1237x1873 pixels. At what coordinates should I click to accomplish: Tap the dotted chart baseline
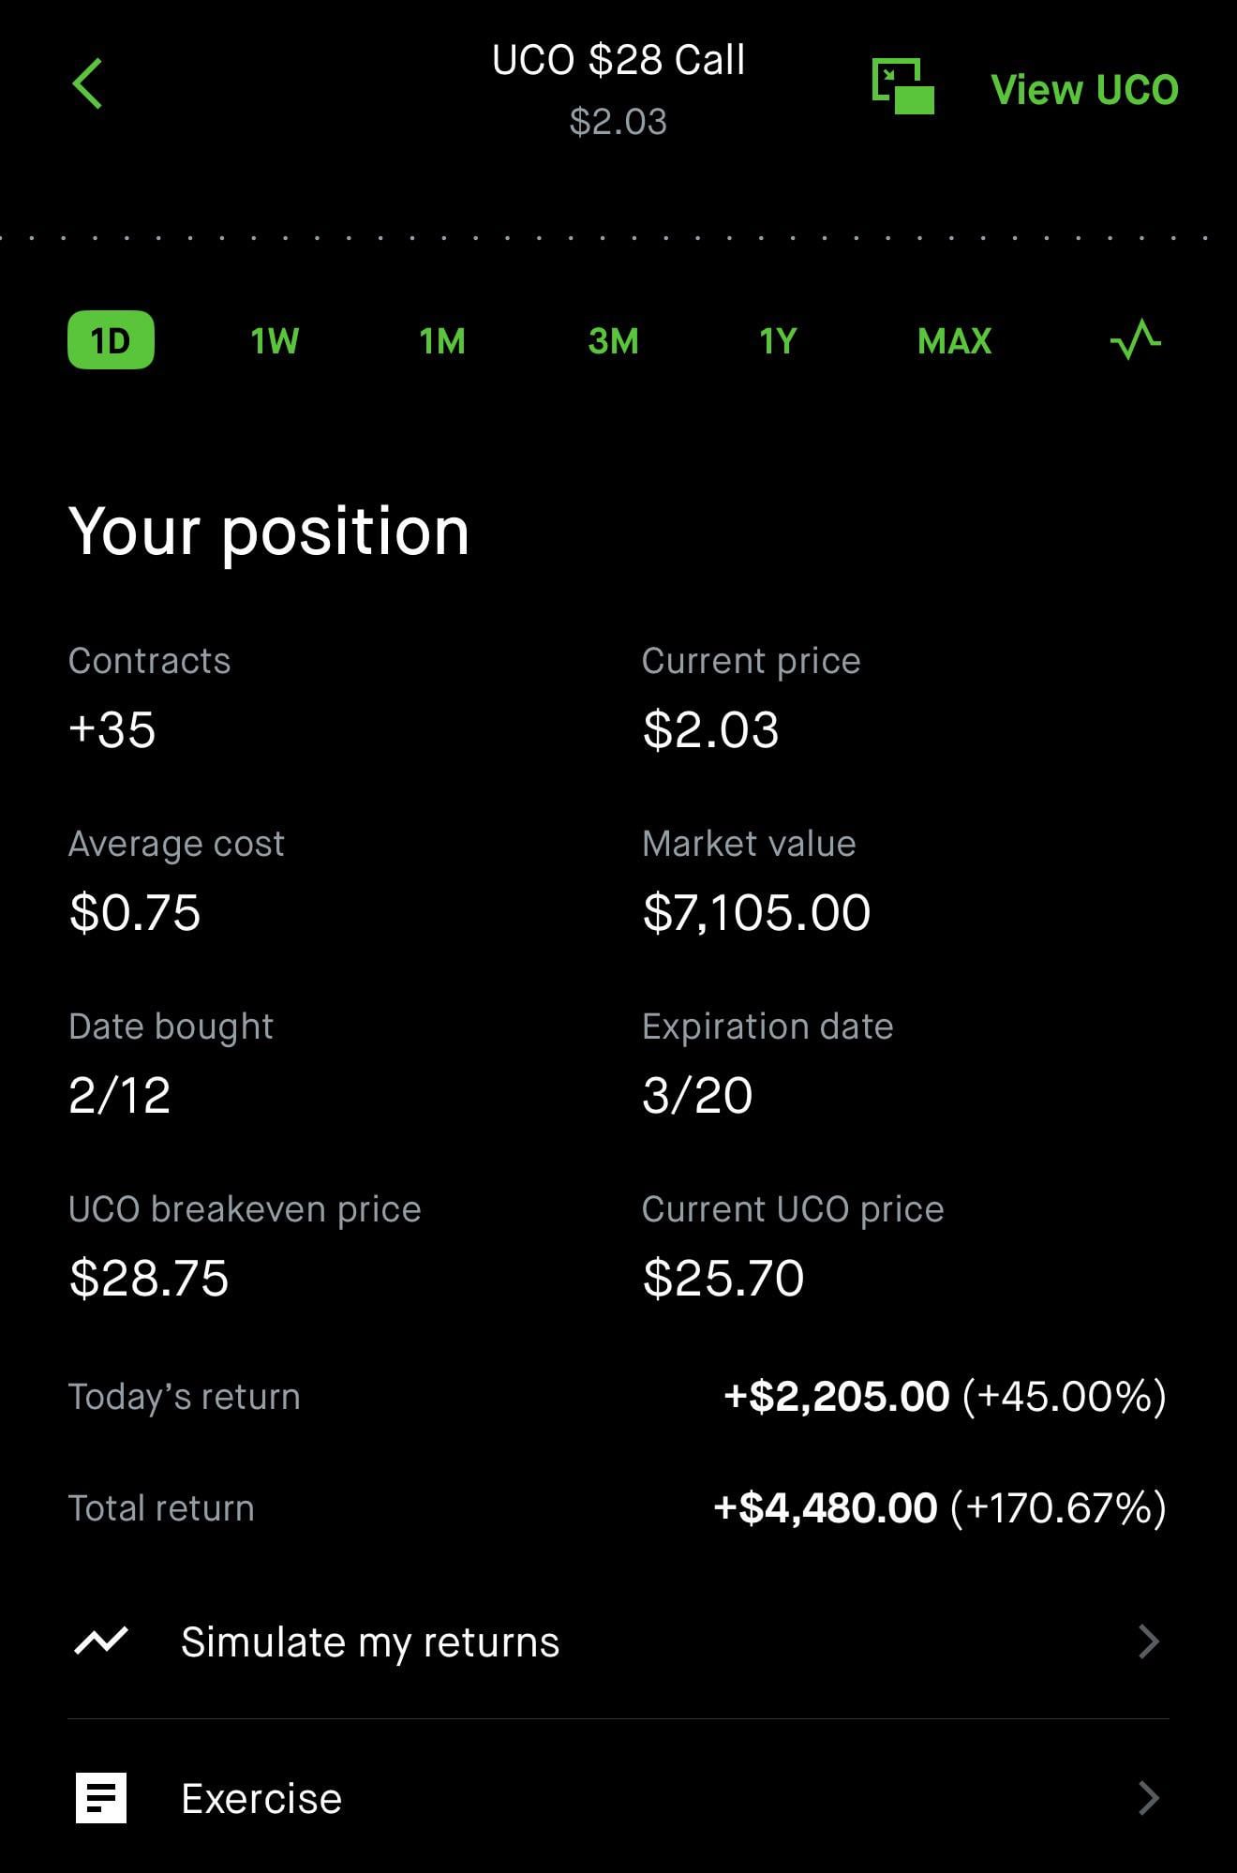tap(618, 238)
